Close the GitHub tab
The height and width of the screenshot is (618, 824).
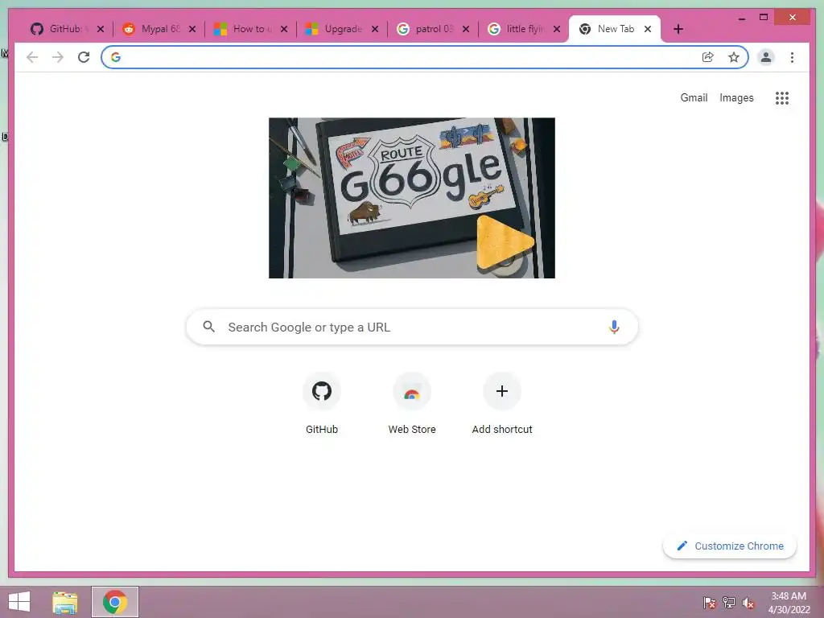pos(101,29)
